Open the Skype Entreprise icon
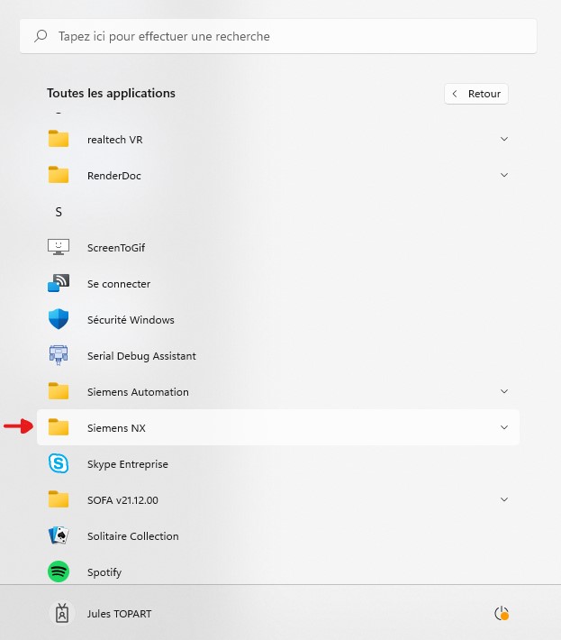 pos(59,463)
